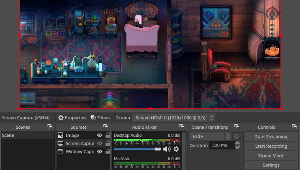Open the Fade transition dropdown

pos(210,136)
